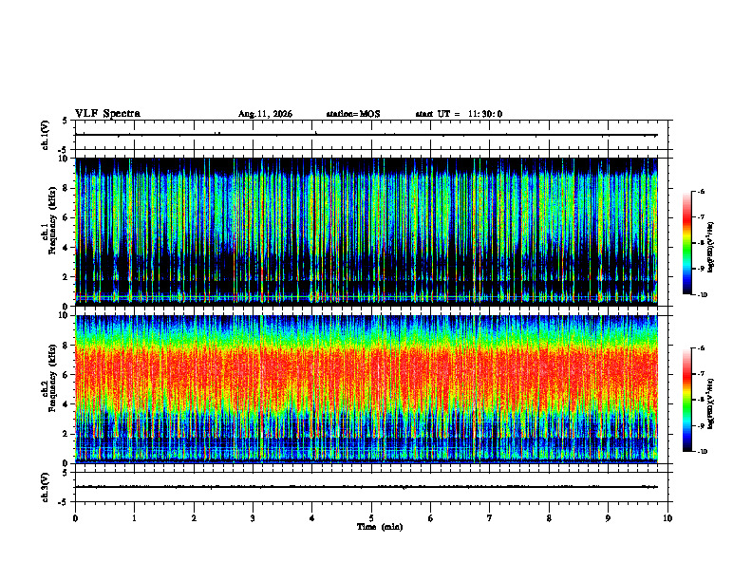Select the date text "Aug.11, 2026"
Image resolution: width=752 pixels, height=581 pixels.
pyautogui.click(x=265, y=114)
